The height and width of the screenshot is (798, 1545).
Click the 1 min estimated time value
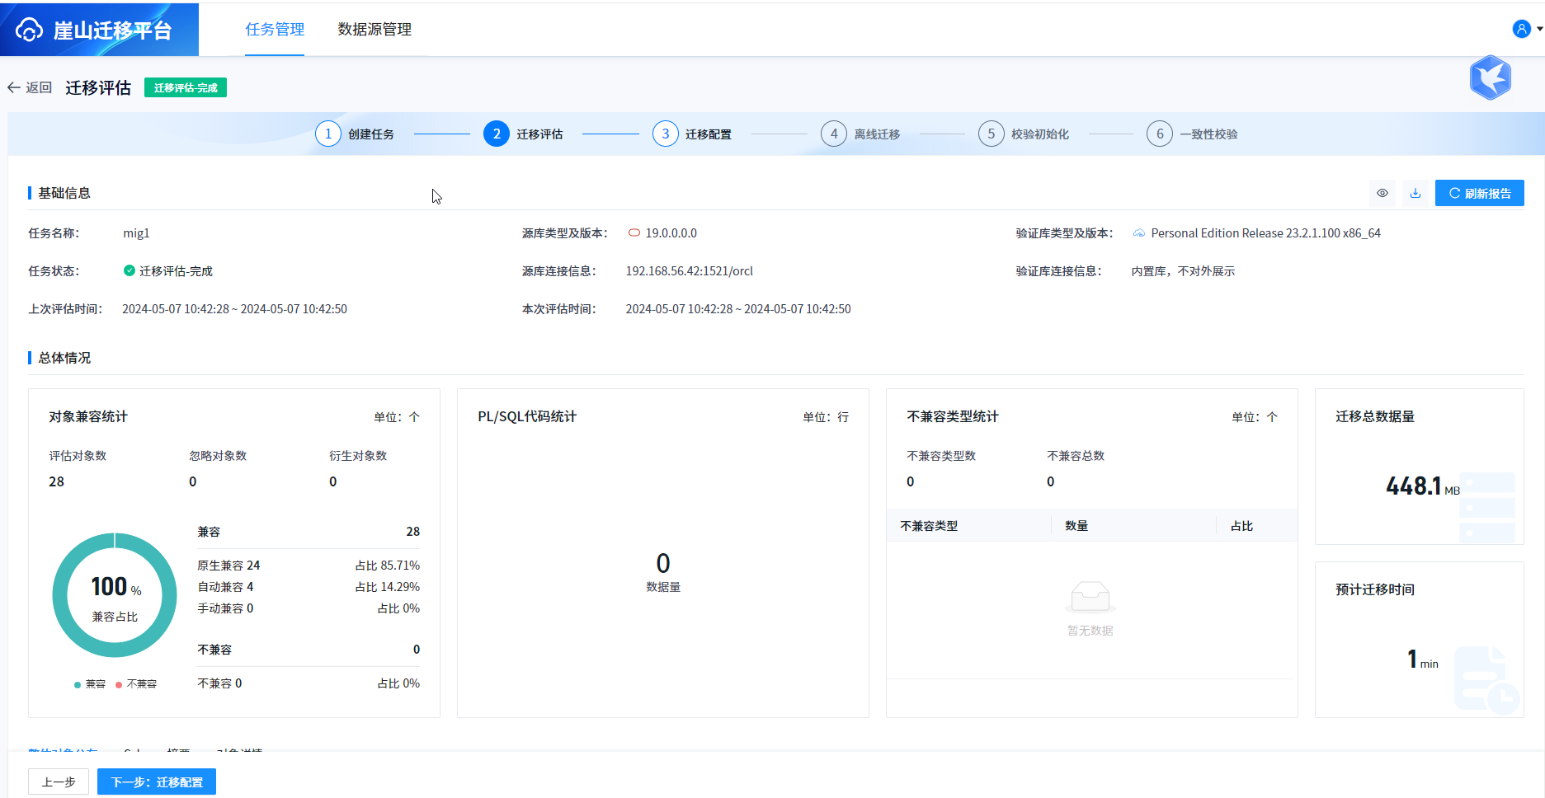coord(1423,660)
